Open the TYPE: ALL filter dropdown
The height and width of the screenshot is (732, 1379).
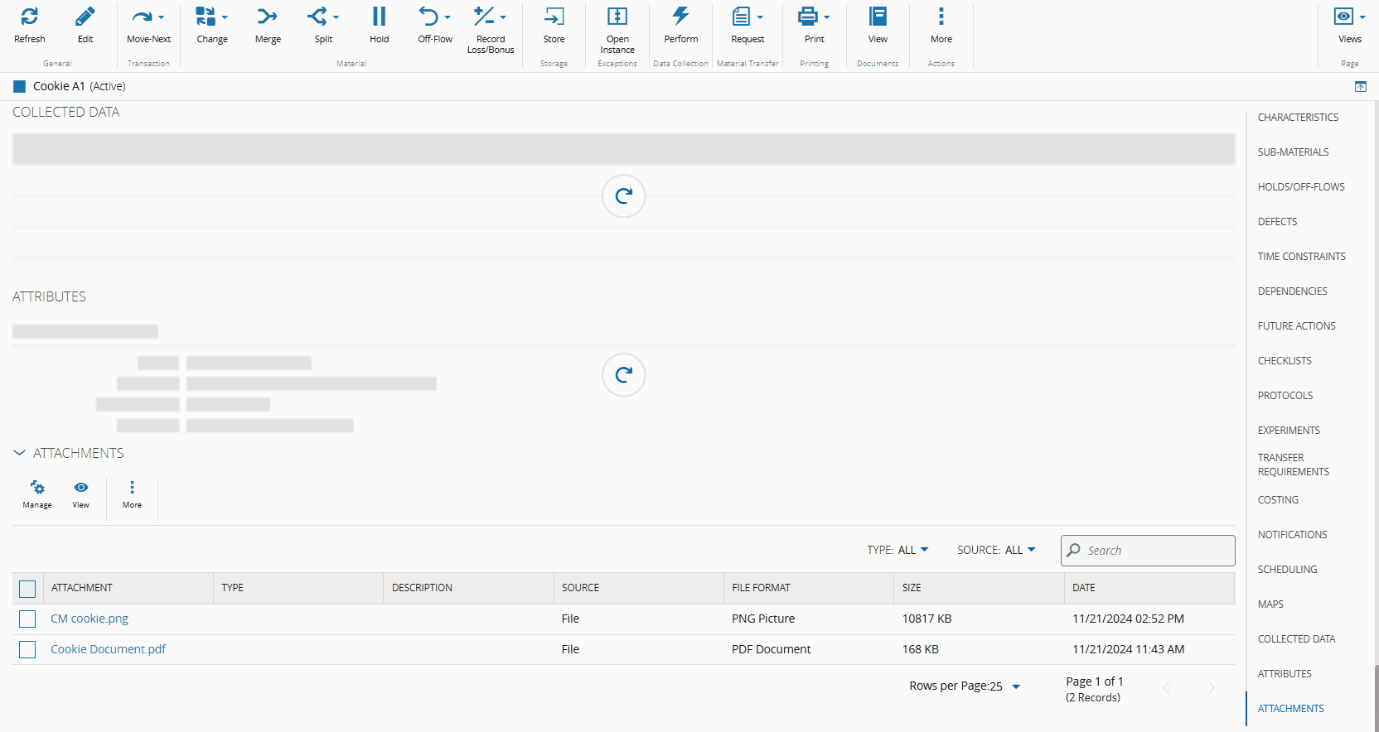click(898, 550)
